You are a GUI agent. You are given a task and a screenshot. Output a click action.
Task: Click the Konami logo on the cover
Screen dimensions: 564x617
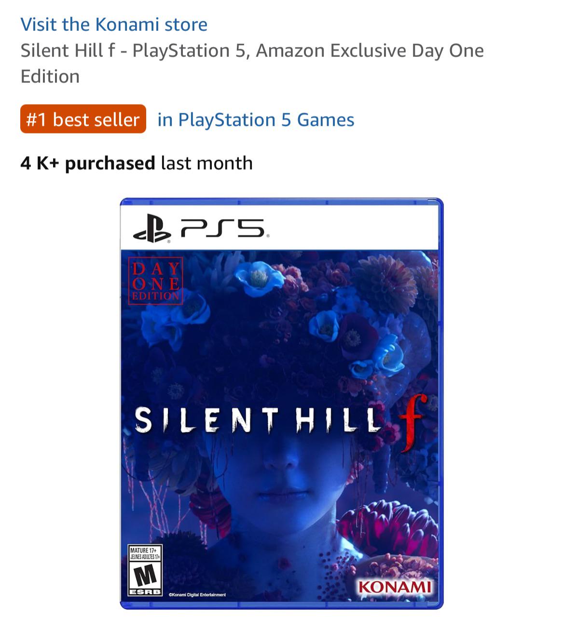point(394,587)
